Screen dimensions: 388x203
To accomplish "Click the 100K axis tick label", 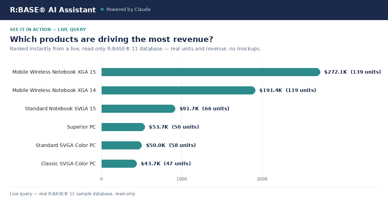I will tap(182, 179).
